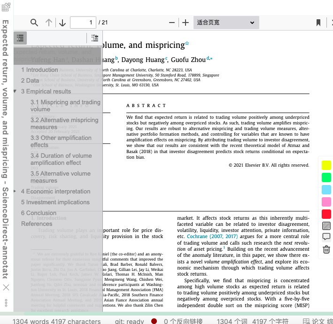Open the page width zoom dropdown
Image resolution: width=333 pixels, height=324 pixels.
point(226,23)
